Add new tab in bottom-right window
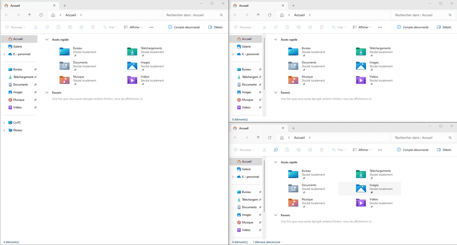The height and width of the screenshot is (245, 457). (x=294, y=128)
